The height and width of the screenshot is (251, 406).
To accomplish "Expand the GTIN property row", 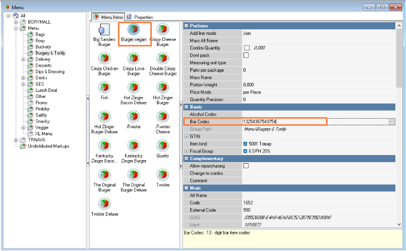I will (186, 136).
